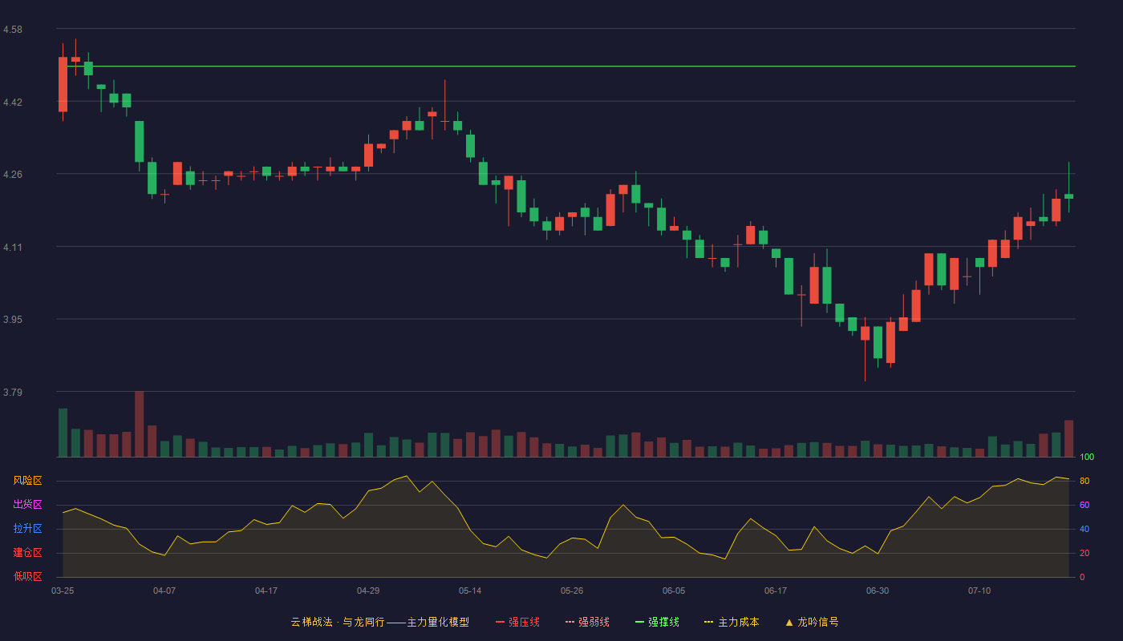Click the 04-17 date label

click(266, 591)
